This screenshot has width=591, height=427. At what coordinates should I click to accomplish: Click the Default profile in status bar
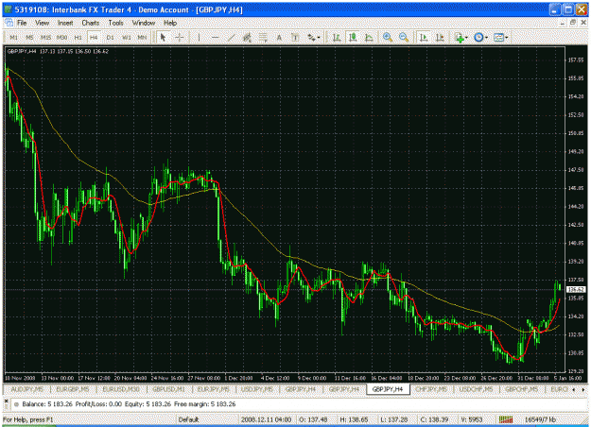pyautogui.click(x=188, y=419)
